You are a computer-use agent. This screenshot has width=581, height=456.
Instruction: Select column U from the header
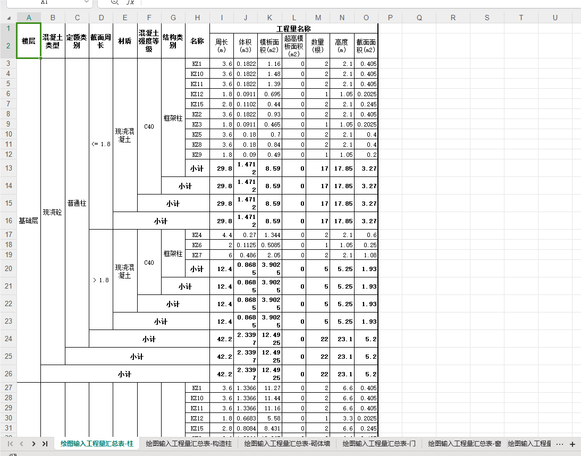point(555,18)
